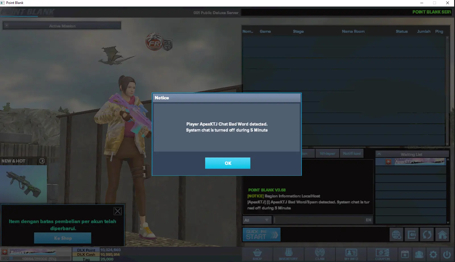Open the New & Hot weapon thumbnail
The height and width of the screenshot is (262, 455).
24,184
